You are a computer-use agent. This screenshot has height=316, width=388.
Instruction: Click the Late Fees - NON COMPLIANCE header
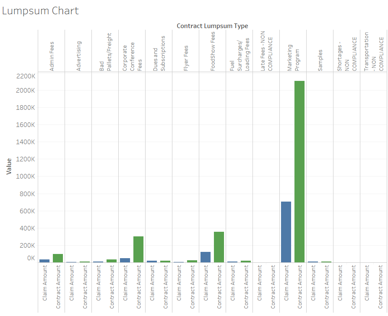(x=266, y=54)
